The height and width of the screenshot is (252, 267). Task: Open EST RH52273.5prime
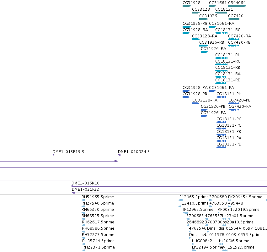click(98, 235)
